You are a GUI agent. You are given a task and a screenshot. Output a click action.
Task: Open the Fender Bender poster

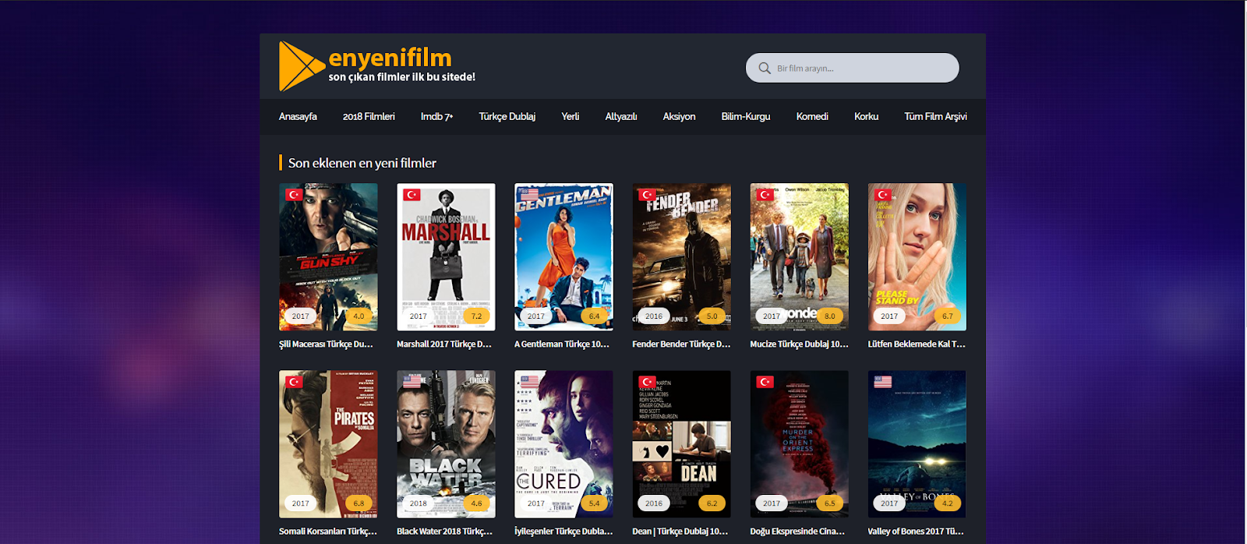click(681, 257)
